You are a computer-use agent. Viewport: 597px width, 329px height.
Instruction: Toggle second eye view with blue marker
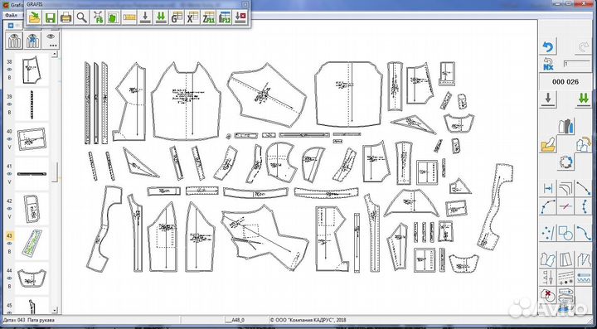[33, 41]
